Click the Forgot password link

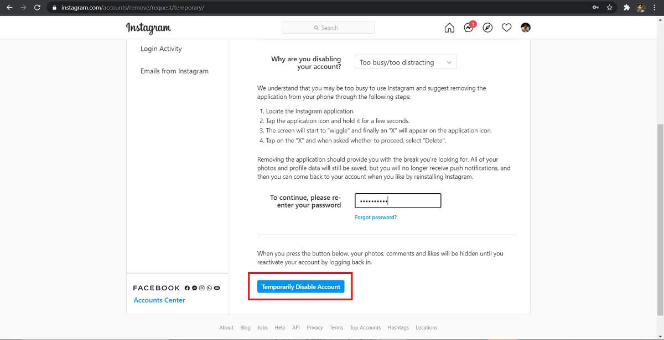click(x=376, y=217)
